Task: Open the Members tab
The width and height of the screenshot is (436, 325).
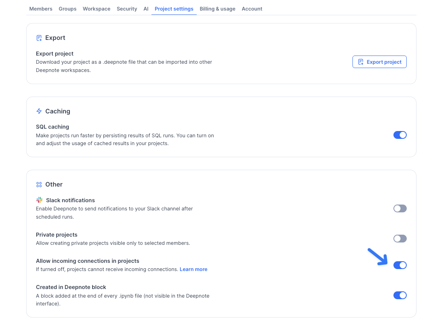Action: point(41,9)
